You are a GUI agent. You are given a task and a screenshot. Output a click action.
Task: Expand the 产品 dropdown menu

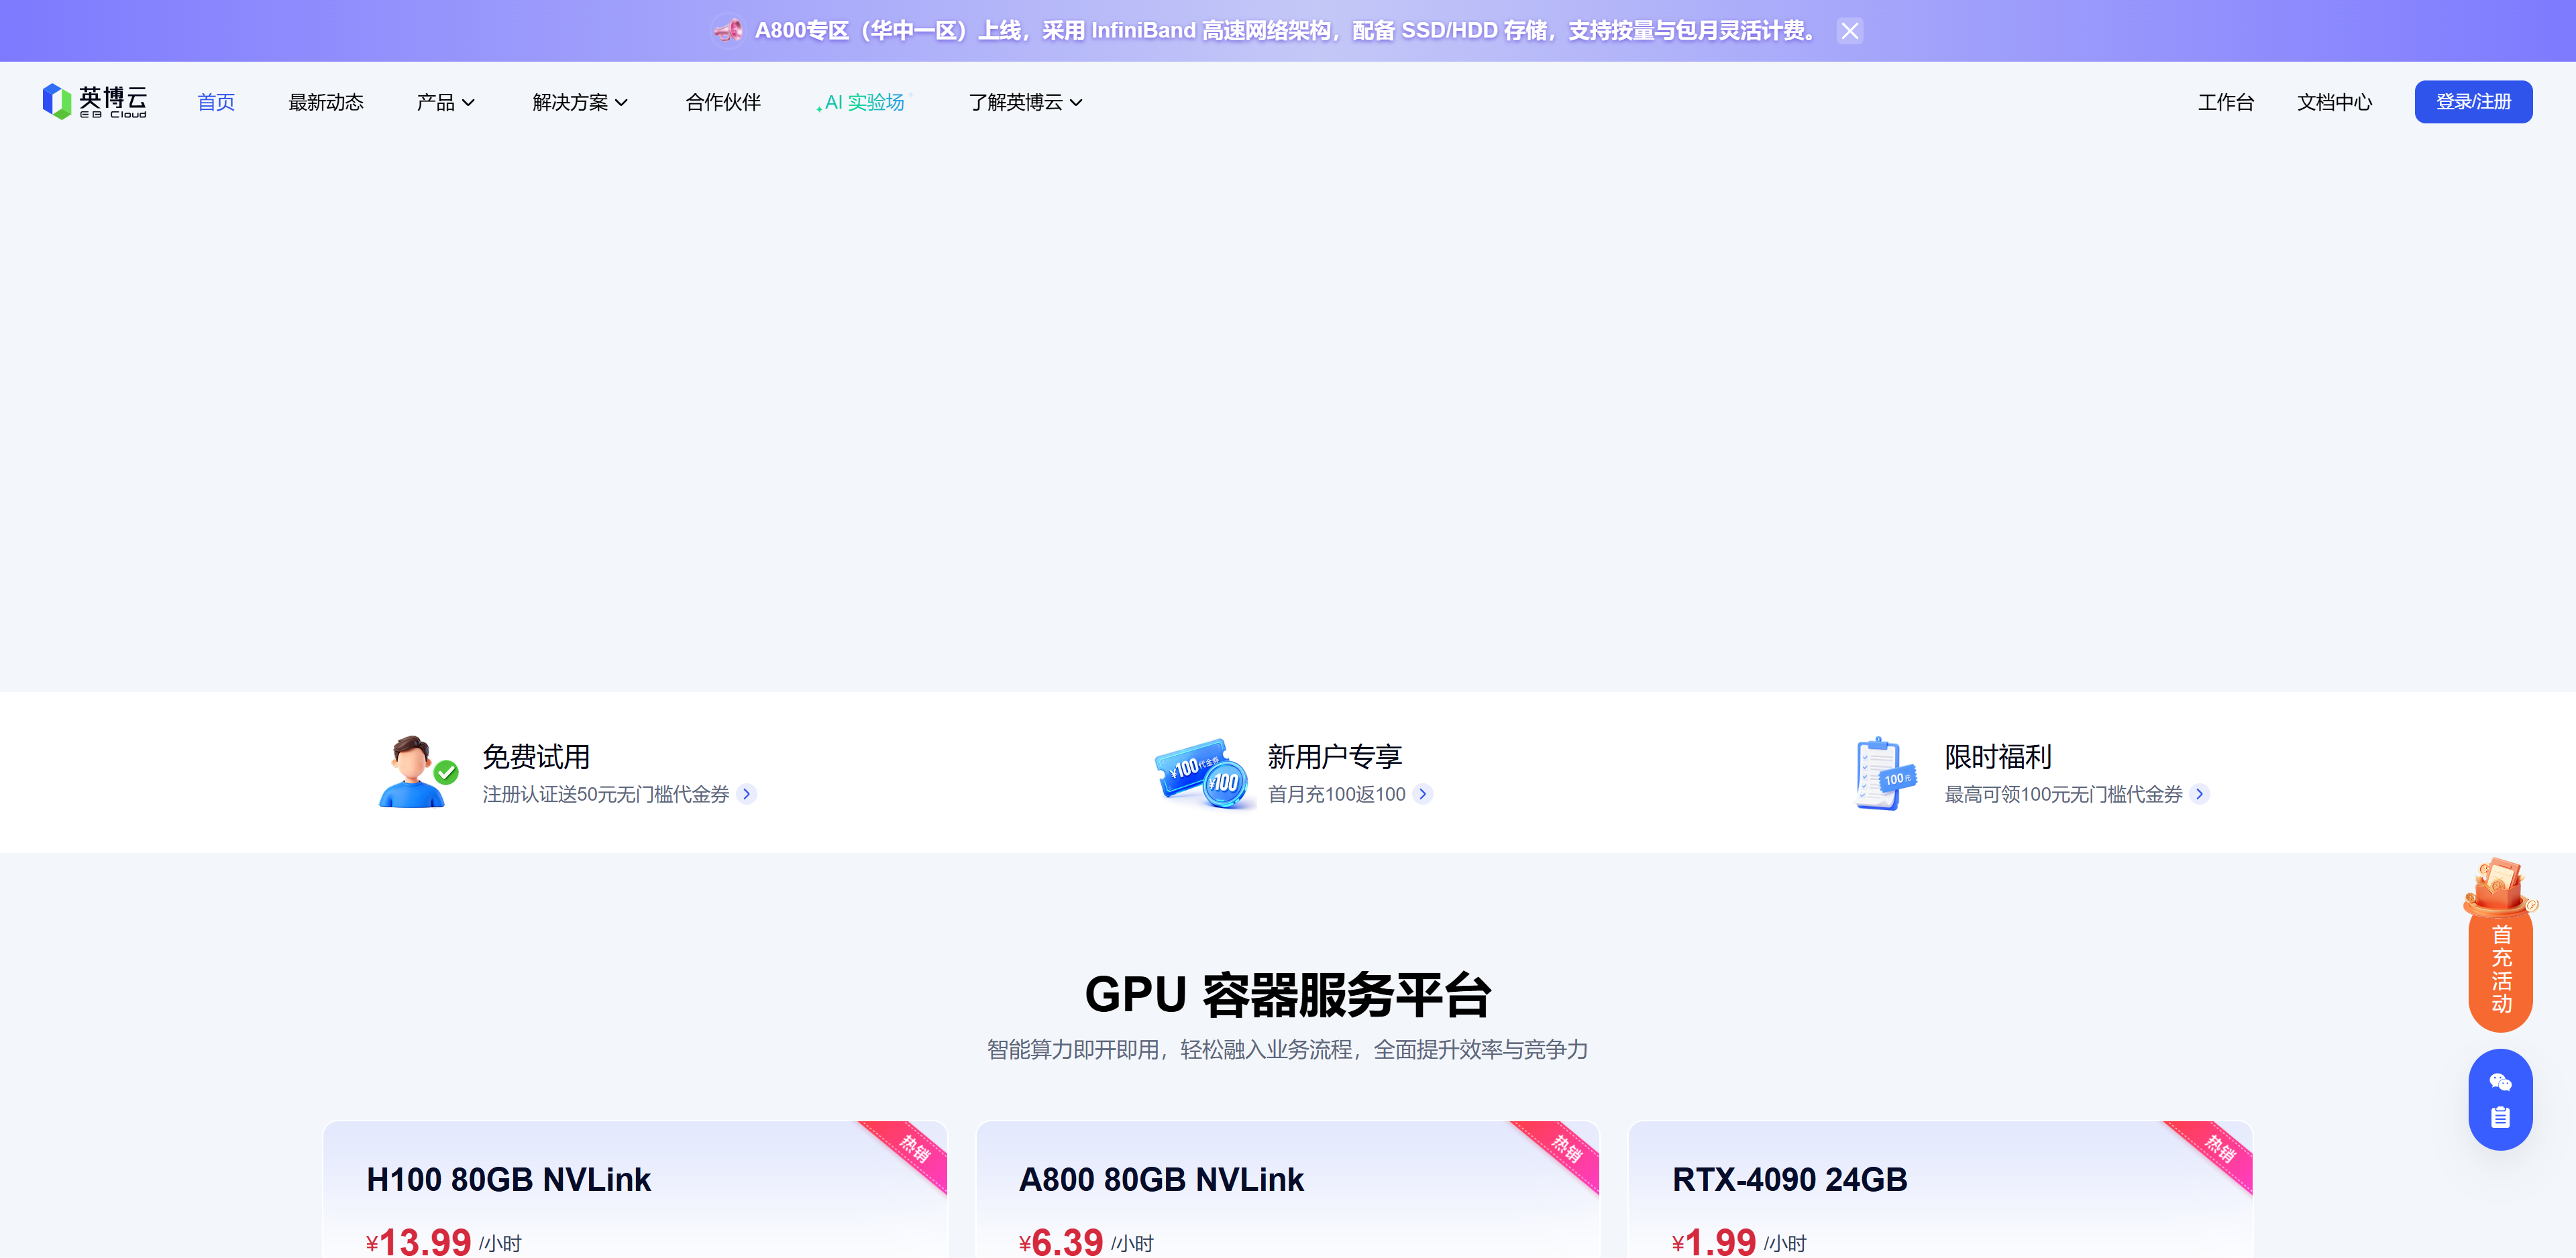click(445, 102)
